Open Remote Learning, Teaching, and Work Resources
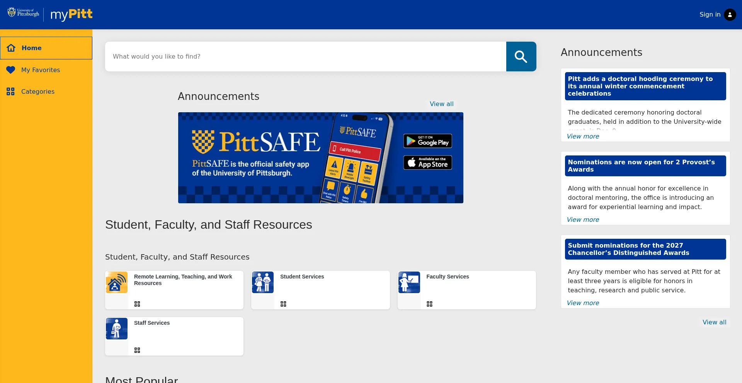This screenshot has width=742, height=383. tap(183, 280)
